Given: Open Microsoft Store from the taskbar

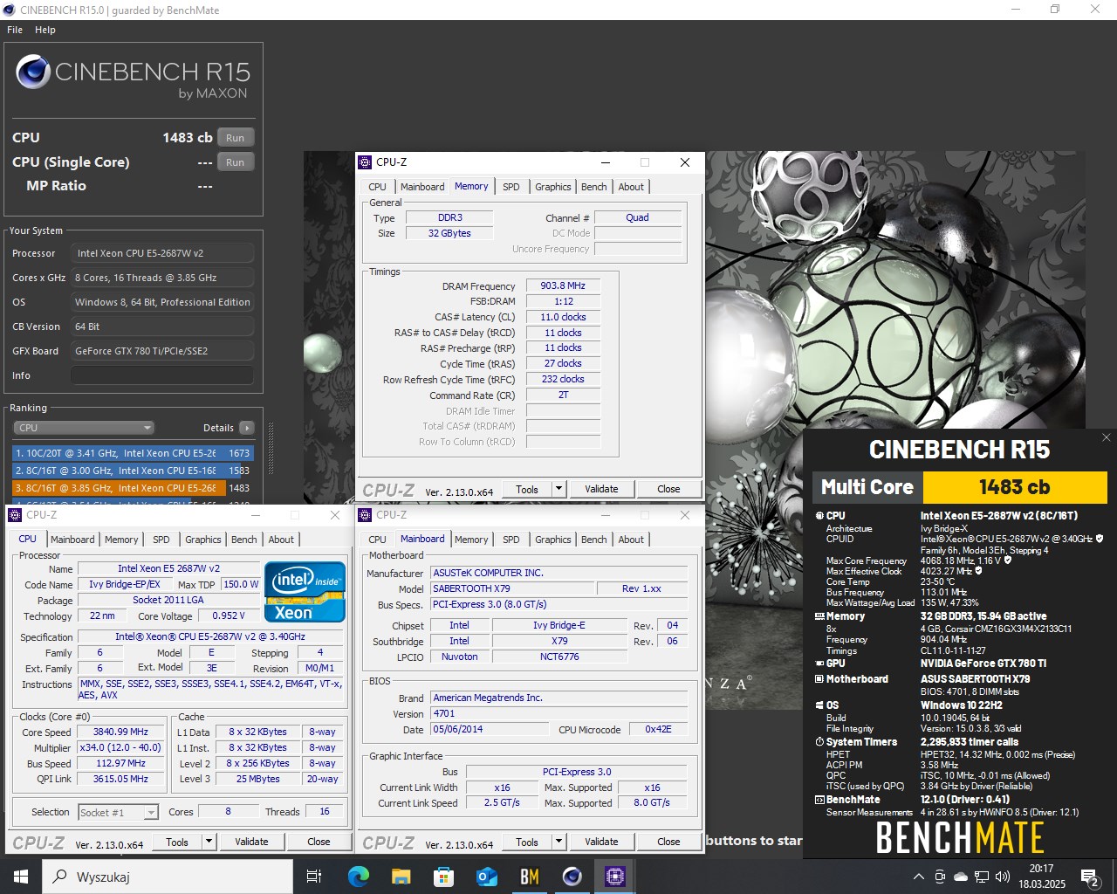Looking at the screenshot, I should click(443, 877).
